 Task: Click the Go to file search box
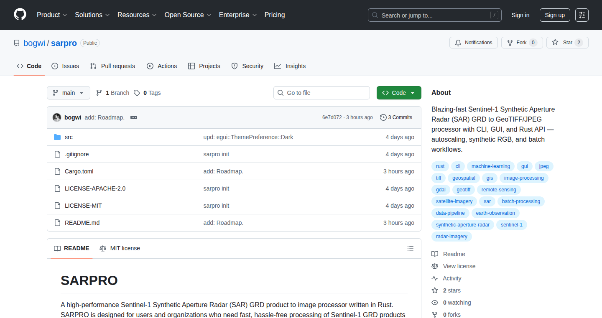point(322,93)
